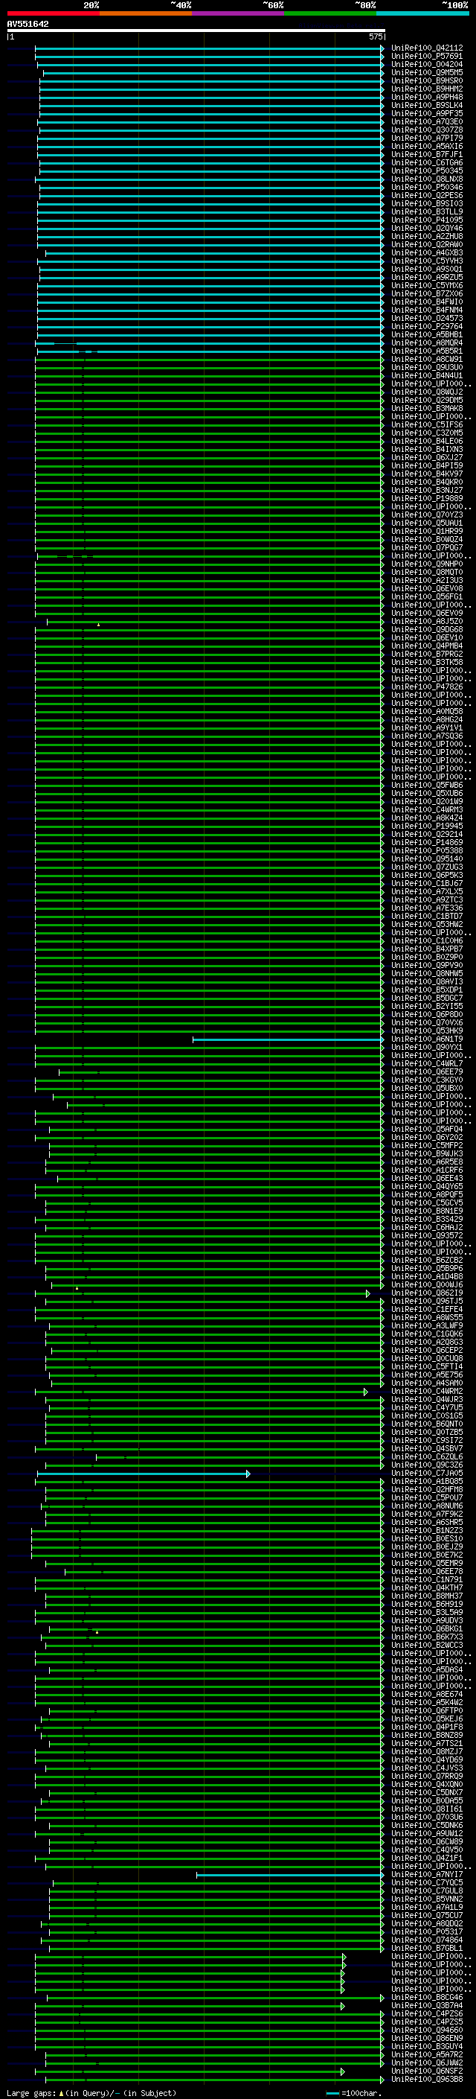The height and width of the screenshot is (2099, 476).
Task: Click the green ~80% identity legend segment
Action: (330, 14)
